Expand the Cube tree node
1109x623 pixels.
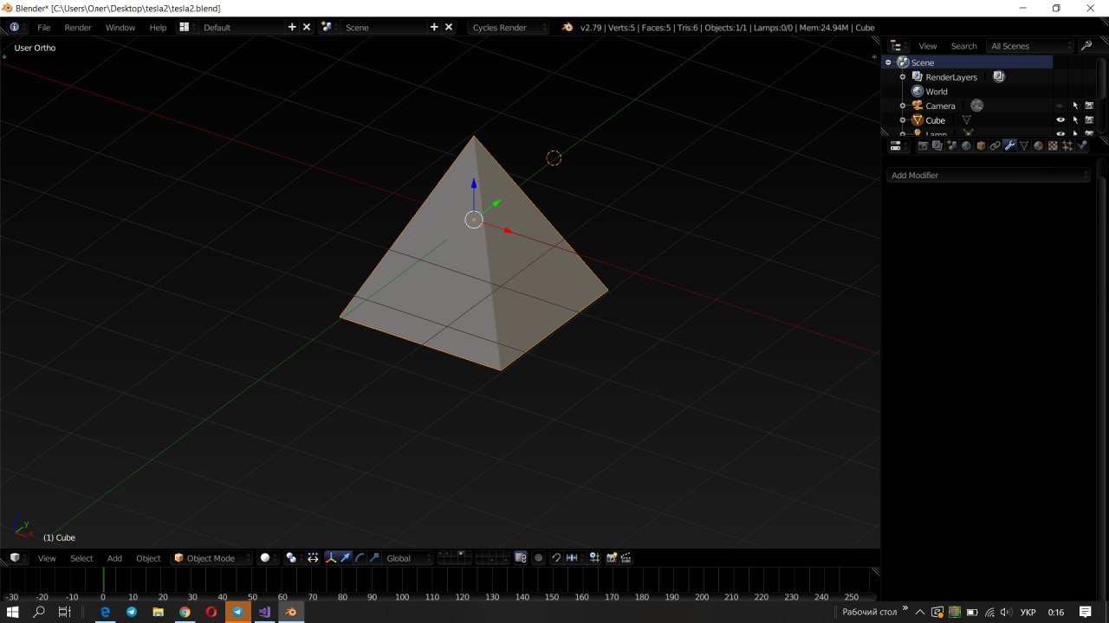[903, 120]
